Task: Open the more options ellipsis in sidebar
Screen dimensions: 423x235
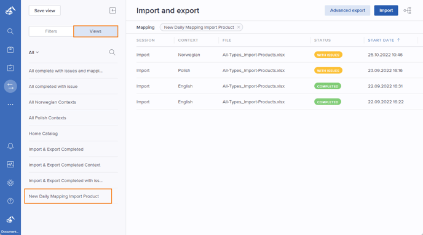Action: [x=10, y=105]
